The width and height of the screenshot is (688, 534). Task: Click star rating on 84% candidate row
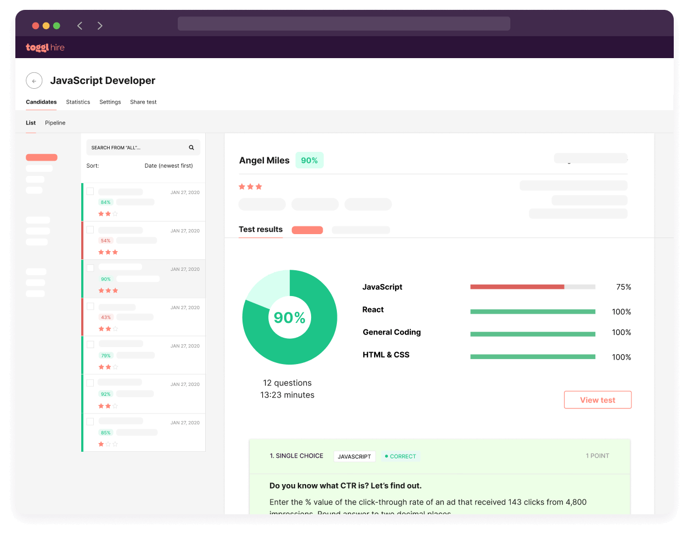click(x=108, y=214)
